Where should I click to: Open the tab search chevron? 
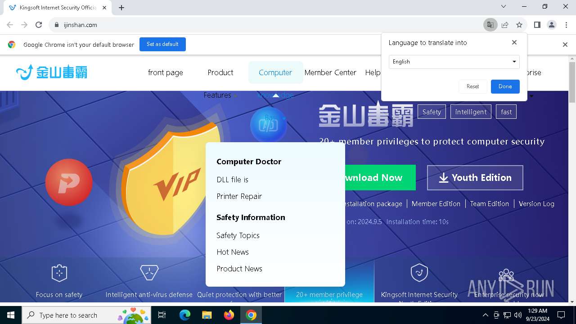point(504,6)
